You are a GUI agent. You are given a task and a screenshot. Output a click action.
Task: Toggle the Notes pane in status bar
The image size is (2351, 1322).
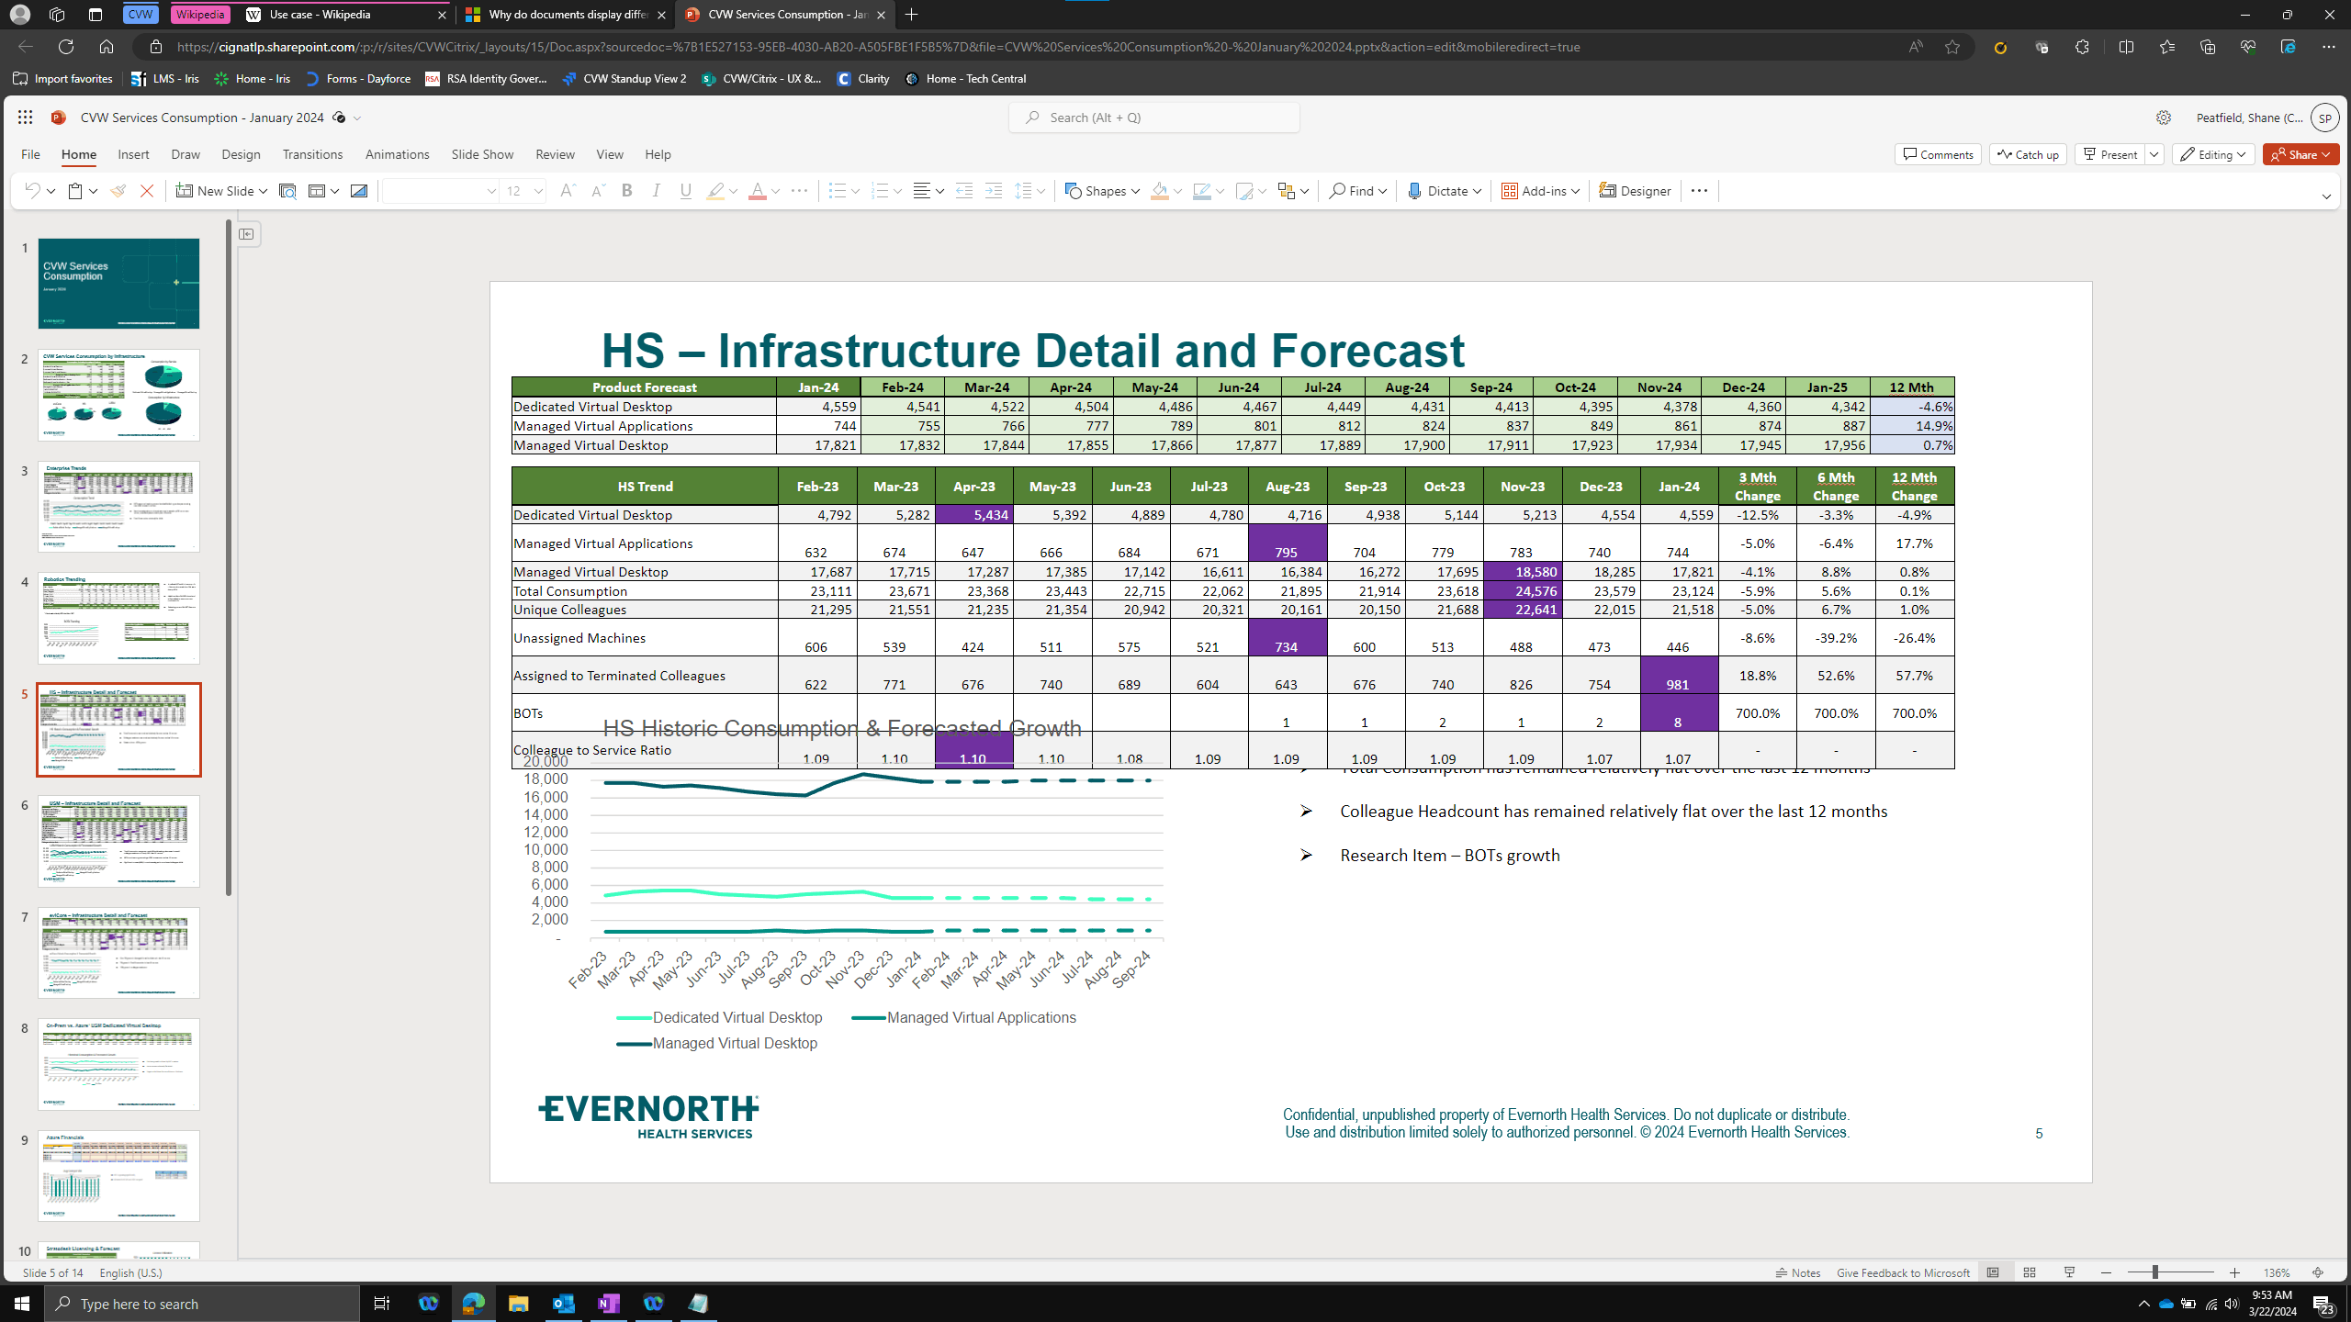(x=1798, y=1272)
